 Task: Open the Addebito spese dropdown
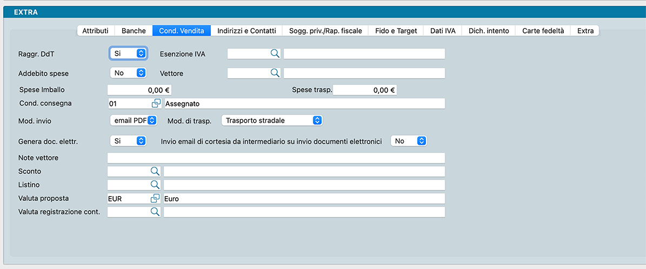[128, 73]
